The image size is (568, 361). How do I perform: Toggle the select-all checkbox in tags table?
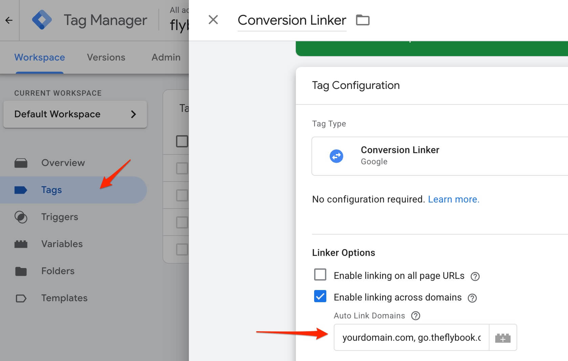pos(182,141)
